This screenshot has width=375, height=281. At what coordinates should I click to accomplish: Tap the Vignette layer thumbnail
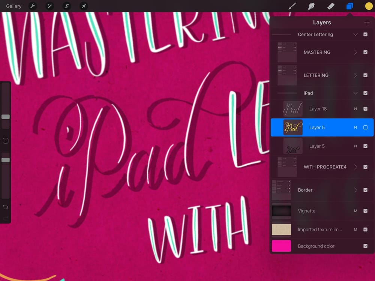[281, 211]
